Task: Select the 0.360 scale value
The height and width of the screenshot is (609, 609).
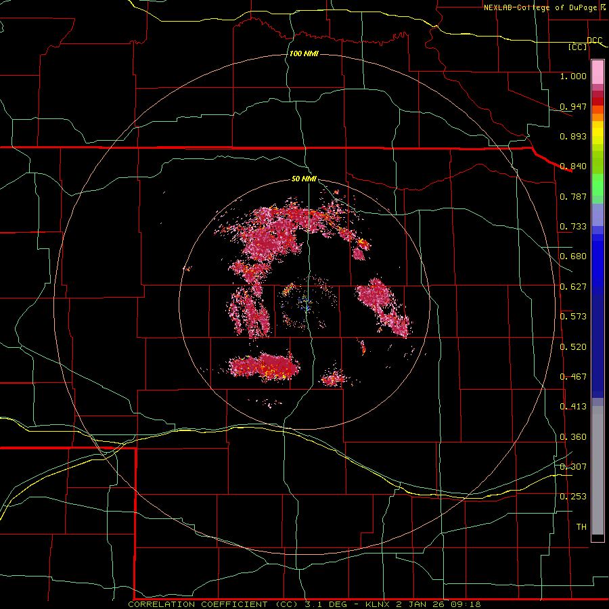Action: tap(573, 437)
